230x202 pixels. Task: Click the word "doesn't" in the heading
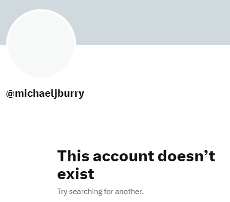pyautogui.click(x=186, y=156)
